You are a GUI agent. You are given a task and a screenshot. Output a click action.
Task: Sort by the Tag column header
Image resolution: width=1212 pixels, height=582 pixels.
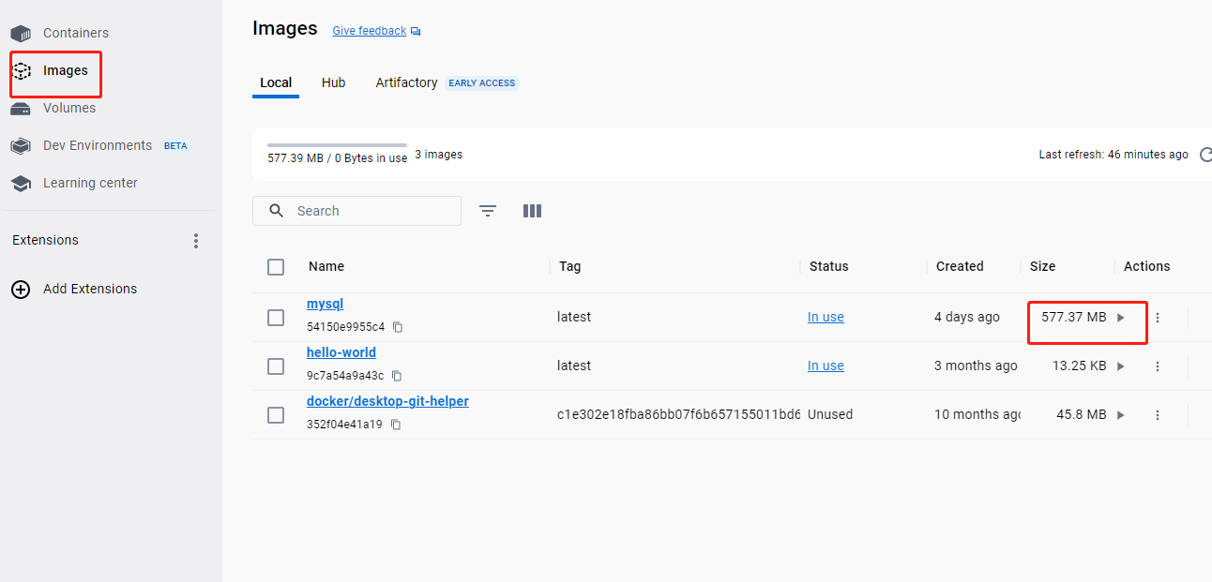point(570,267)
